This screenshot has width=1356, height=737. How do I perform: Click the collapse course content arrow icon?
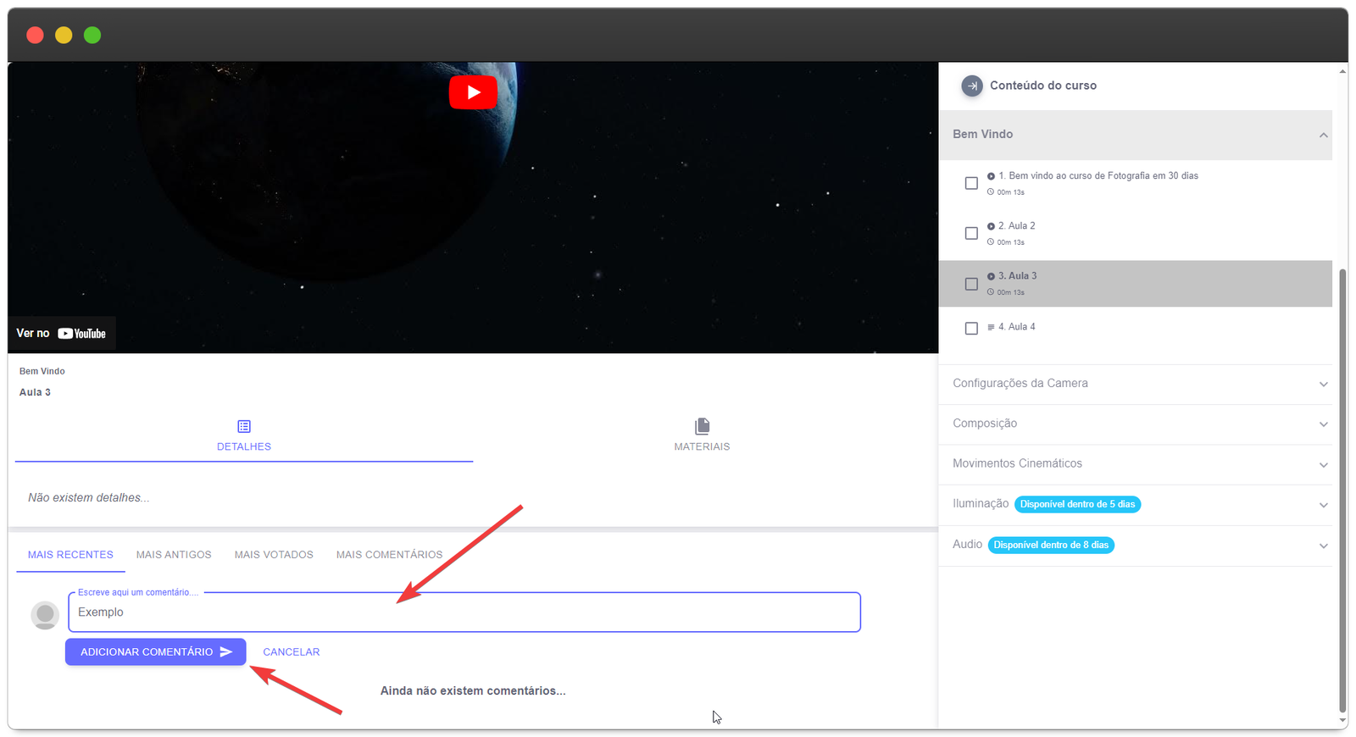(972, 86)
